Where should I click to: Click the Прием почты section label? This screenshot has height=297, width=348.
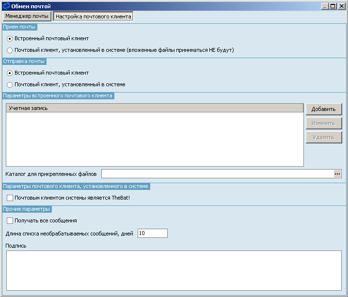pyautogui.click(x=19, y=27)
